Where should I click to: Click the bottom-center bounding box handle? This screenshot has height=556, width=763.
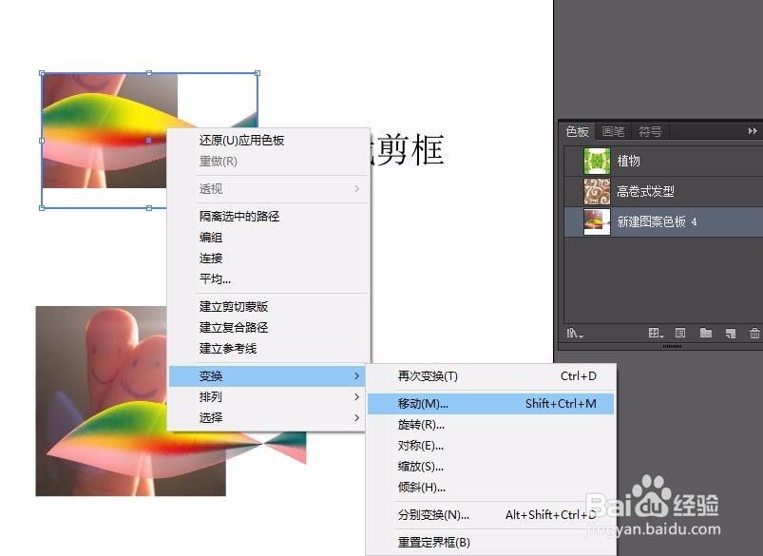coord(149,208)
